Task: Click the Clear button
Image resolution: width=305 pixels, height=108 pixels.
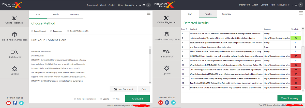Action: coord(144,89)
